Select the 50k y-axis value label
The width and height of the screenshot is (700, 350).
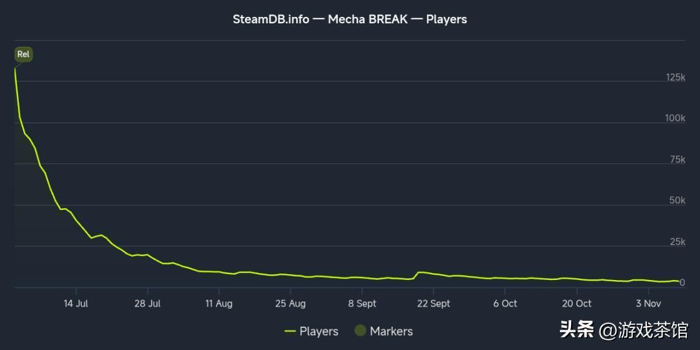click(677, 200)
